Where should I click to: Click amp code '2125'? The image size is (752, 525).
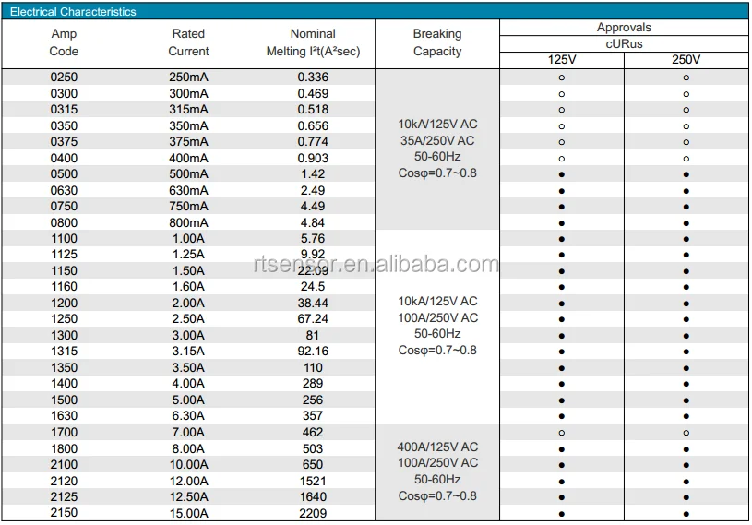64,496
